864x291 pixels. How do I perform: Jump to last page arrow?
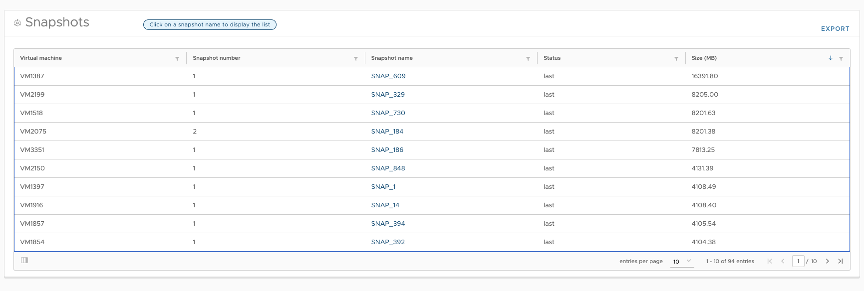point(841,261)
